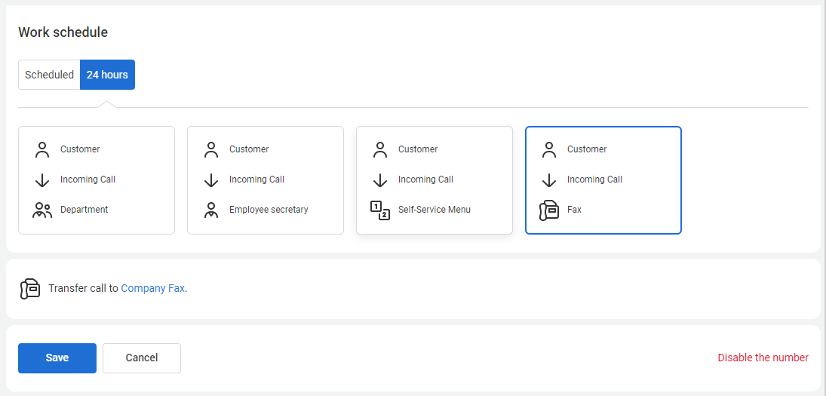Image resolution: width=826 pixels, height=396 pixels.
Task: Click Incoming Call arrow in Fax card
Action: pyautogui.click(x=549, y=180)
